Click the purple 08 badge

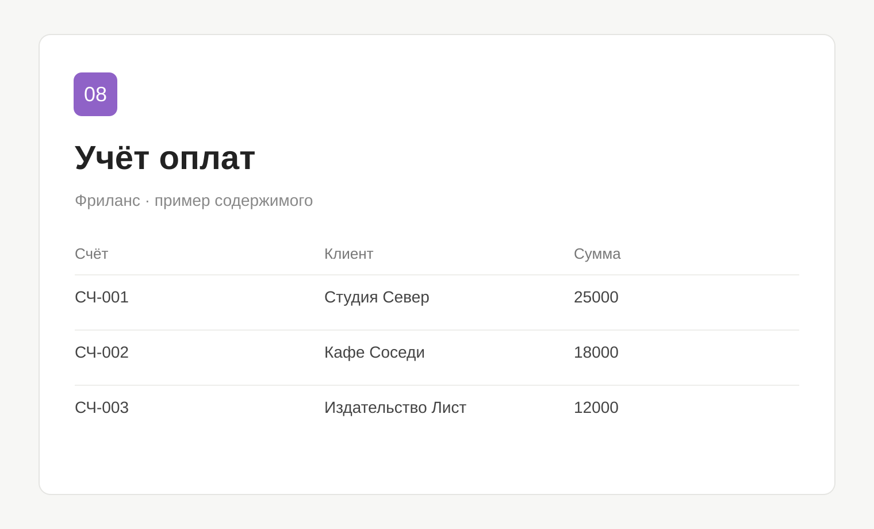pyautogui.click(x=95, y=94)
